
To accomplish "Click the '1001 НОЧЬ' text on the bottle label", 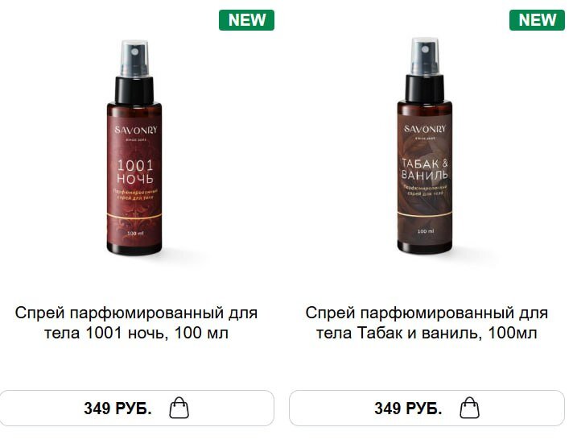I will point(135,172).
